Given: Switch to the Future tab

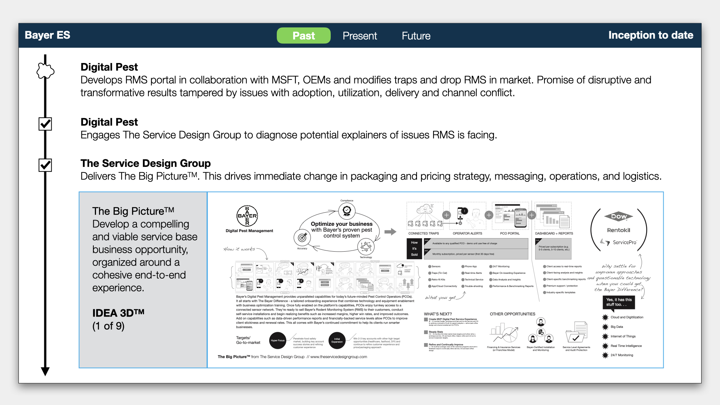Looking at the screenshot, I should [416, 36].
